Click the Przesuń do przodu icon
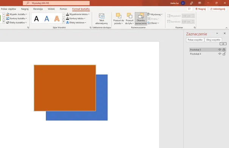Viewport: 229px width, 148px height. tap(118, 16)
